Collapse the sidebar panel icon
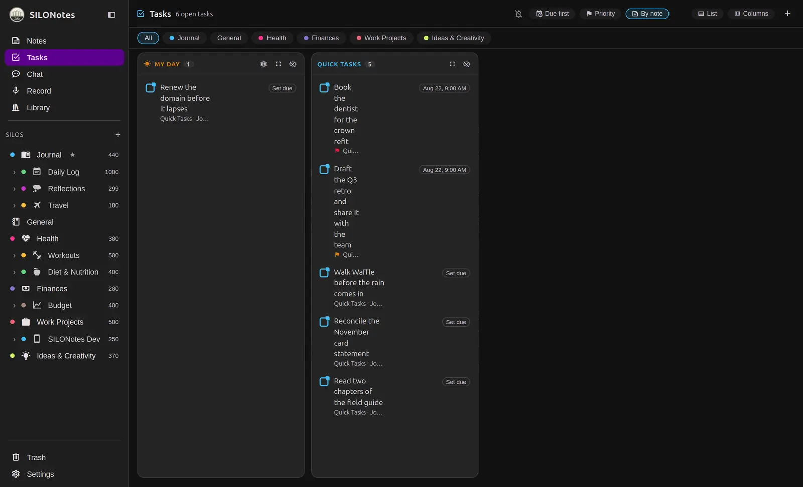Screen dimensions: 803x487 pyautogui.click(x=112, y=15)
